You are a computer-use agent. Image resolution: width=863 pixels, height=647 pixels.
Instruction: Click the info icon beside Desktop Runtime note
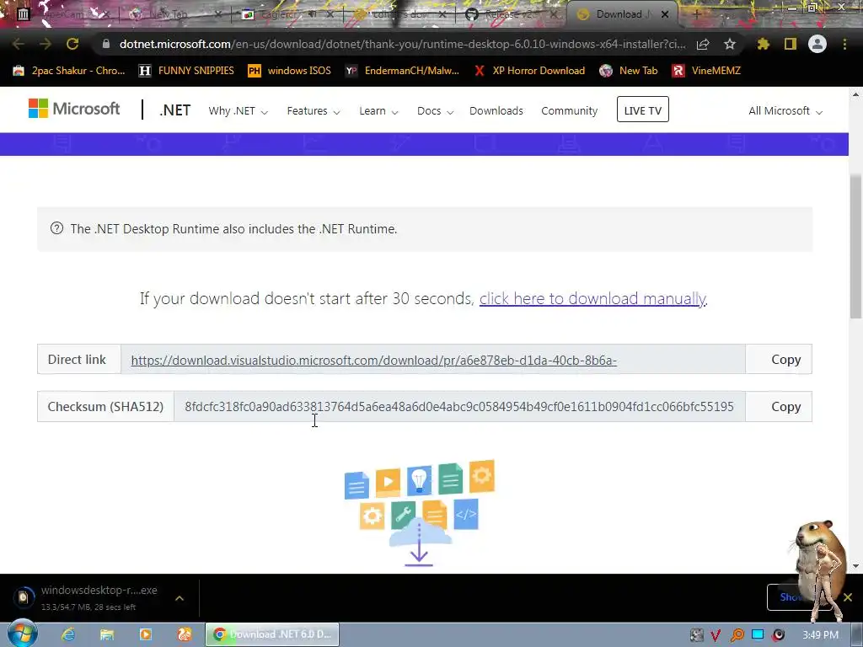coord(56,228)
